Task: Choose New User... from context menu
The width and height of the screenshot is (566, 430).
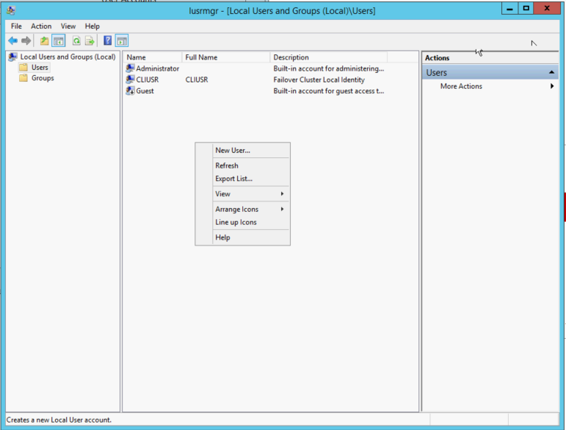Action: 242,151
